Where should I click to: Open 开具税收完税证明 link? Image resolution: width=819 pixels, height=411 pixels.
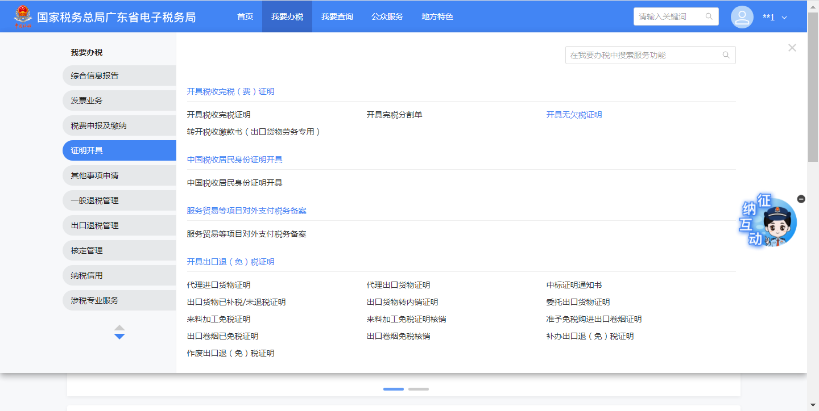point(218,115)
